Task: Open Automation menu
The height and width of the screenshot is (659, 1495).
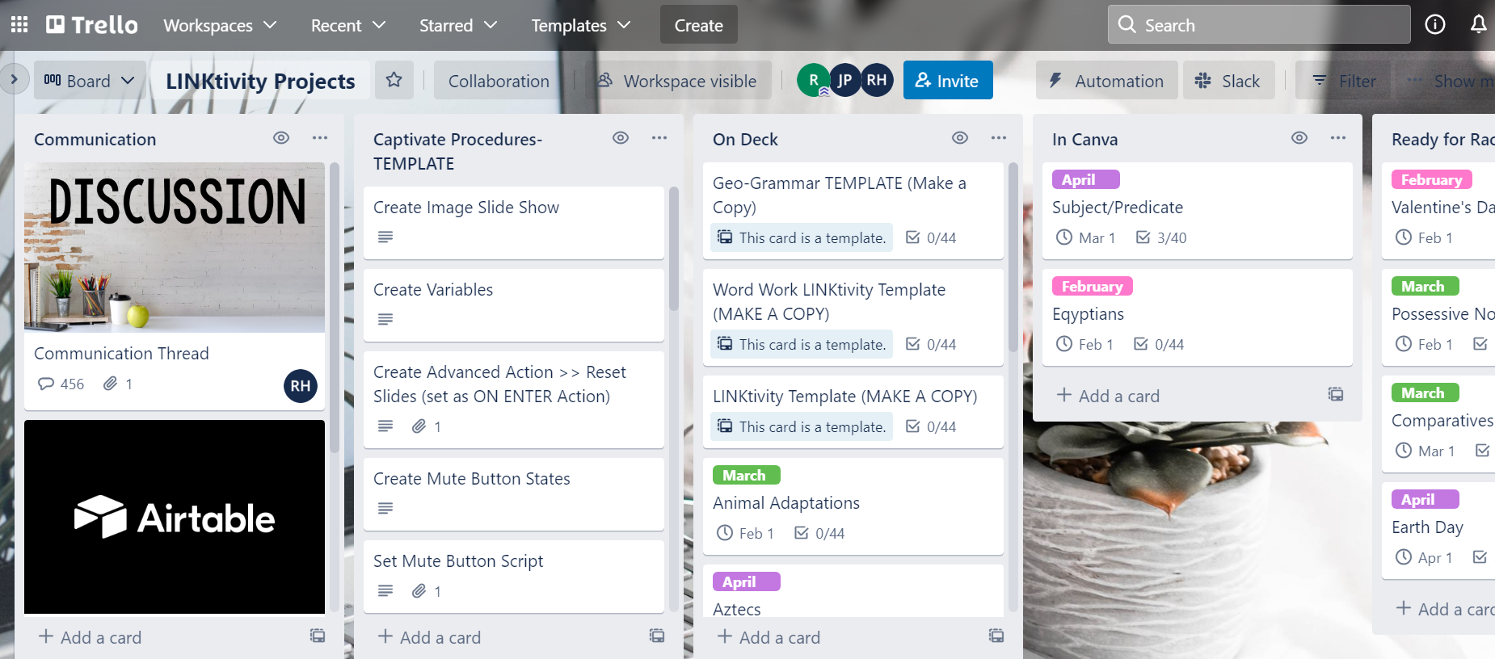Action: pyautogui.click(x=1106, y=80)
